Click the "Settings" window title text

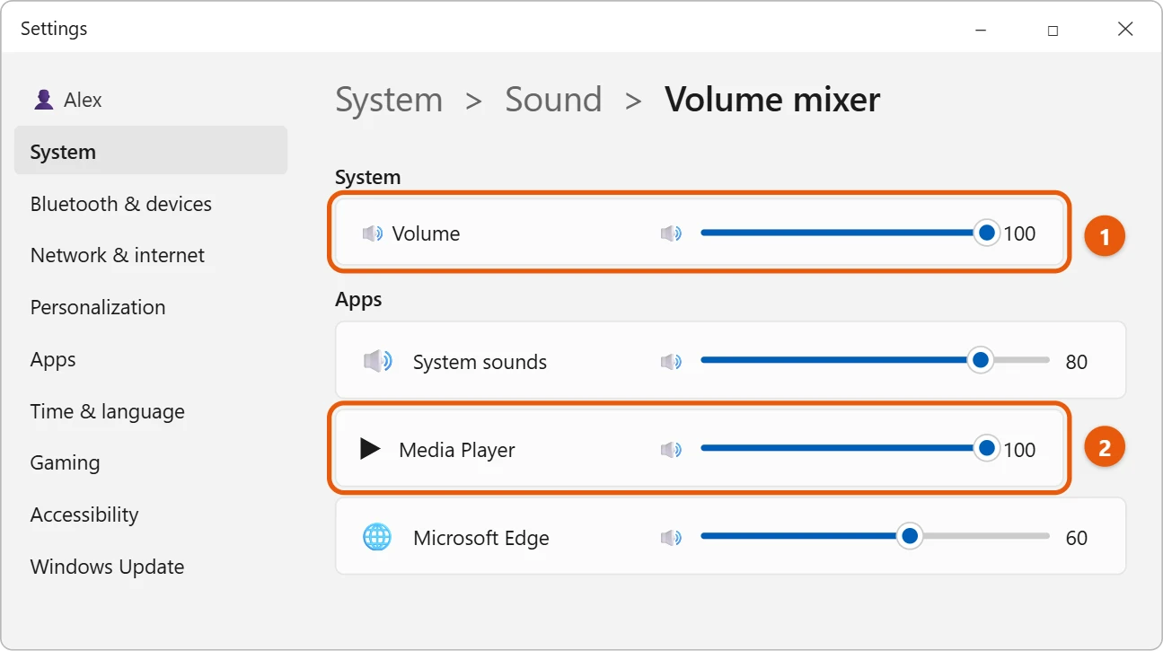(54, 29)
